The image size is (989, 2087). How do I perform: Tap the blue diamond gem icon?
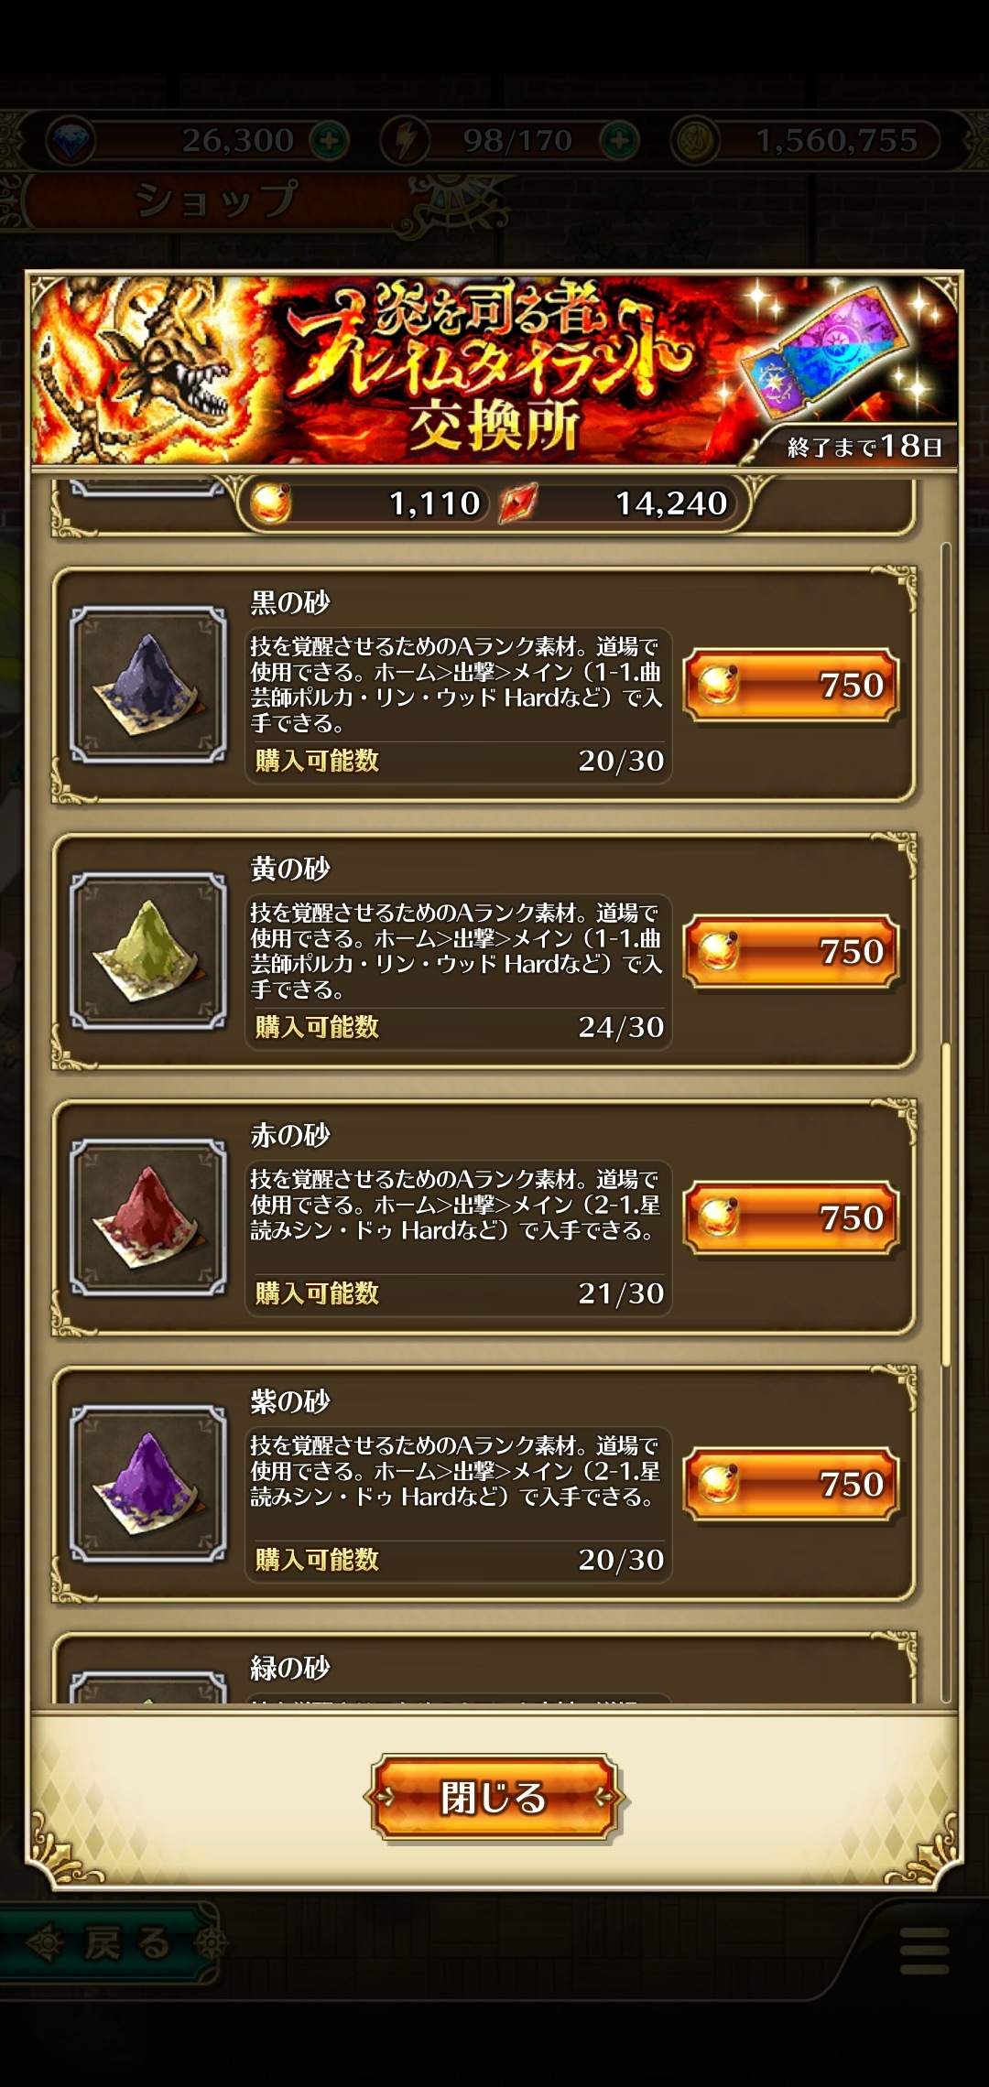69,141
